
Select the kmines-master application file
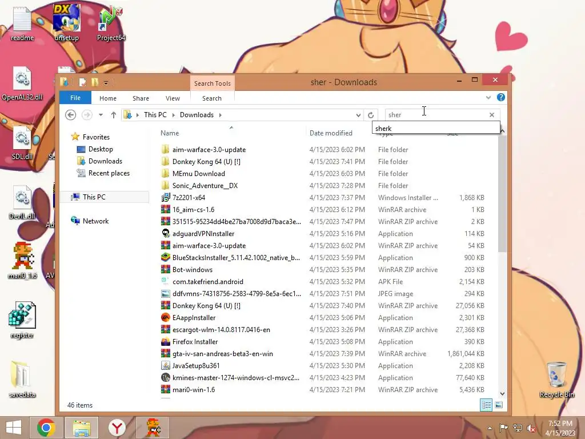pyautogui.click(x=236, y=377)
